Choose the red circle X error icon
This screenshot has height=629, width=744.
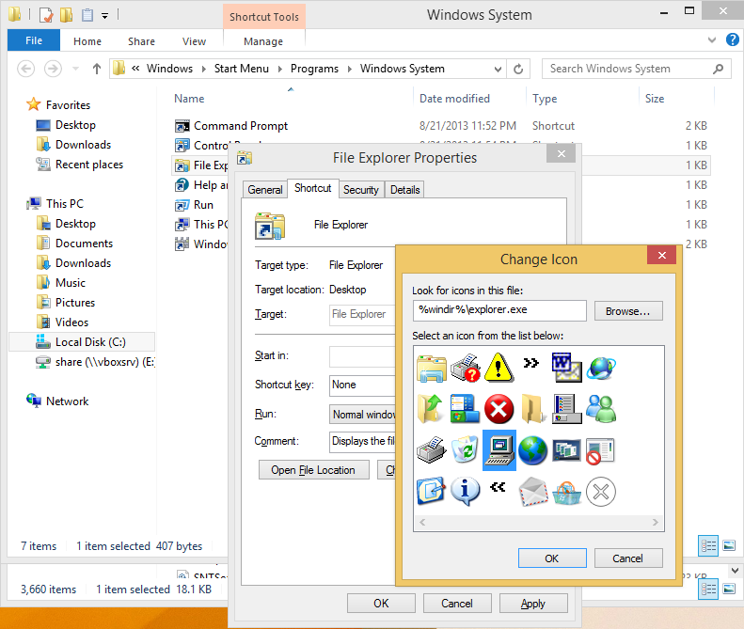coord(499,409)
